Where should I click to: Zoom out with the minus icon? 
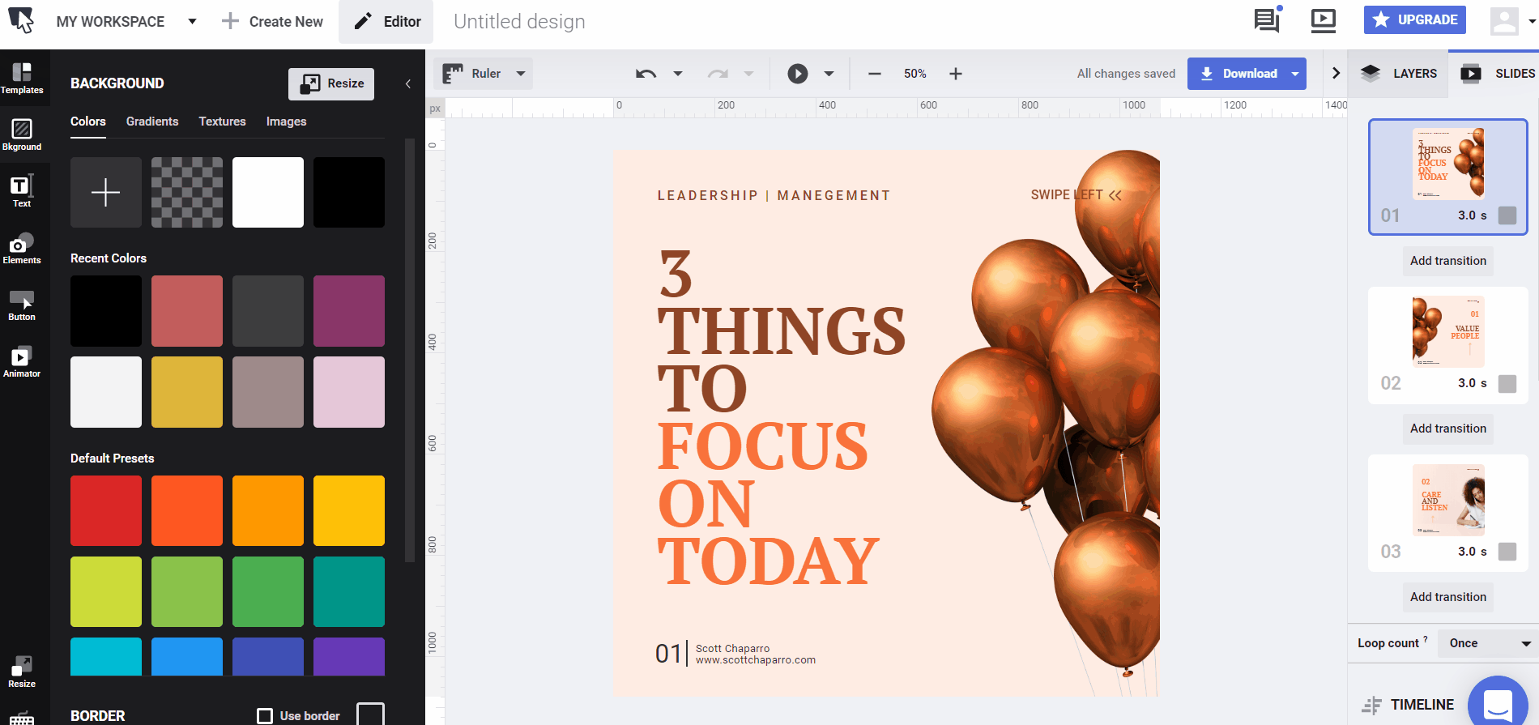point(874,74)
